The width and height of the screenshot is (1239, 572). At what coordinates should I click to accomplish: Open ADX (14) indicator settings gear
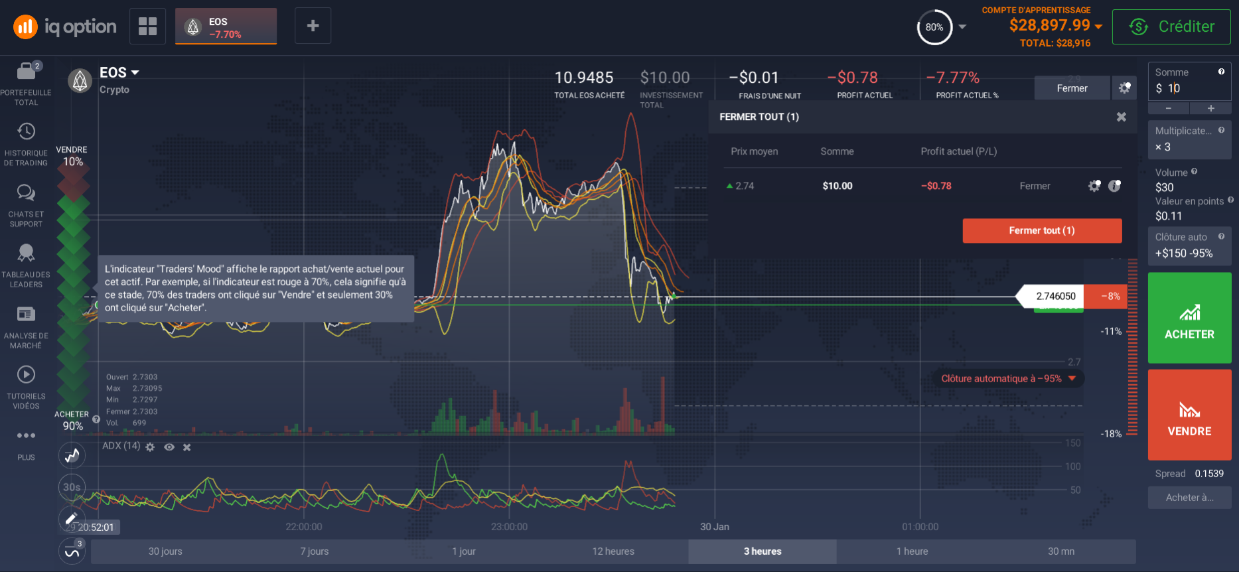point(150,447)
